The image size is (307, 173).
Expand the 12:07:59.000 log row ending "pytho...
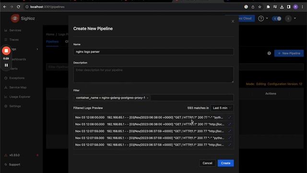point(230,138)
